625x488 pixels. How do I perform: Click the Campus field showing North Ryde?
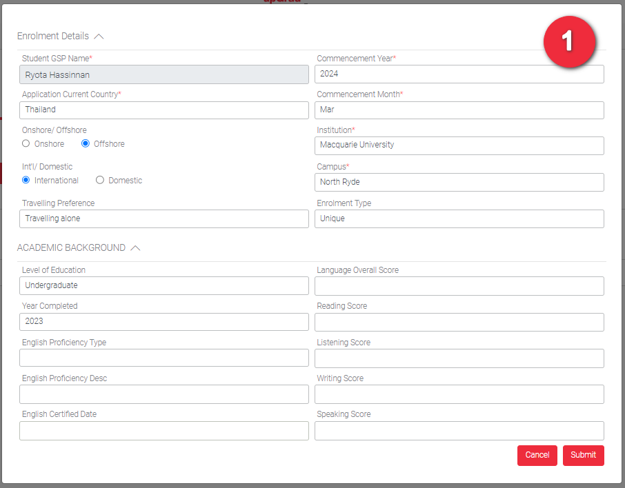[459, 182]
